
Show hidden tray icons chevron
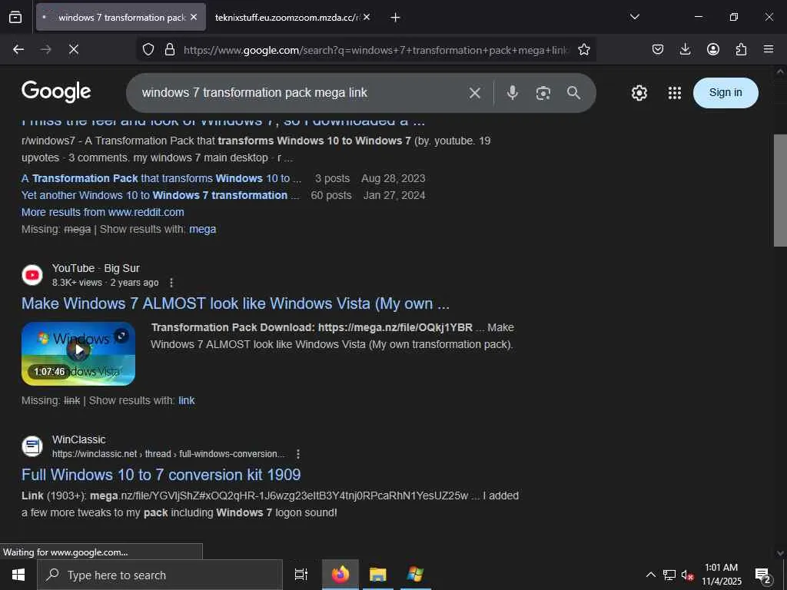click(650, 575)
